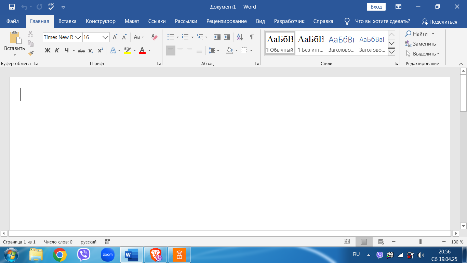The image size is (467, 263).
Task: Open Шрифт dialog launcher
Action: click(159, 63)
